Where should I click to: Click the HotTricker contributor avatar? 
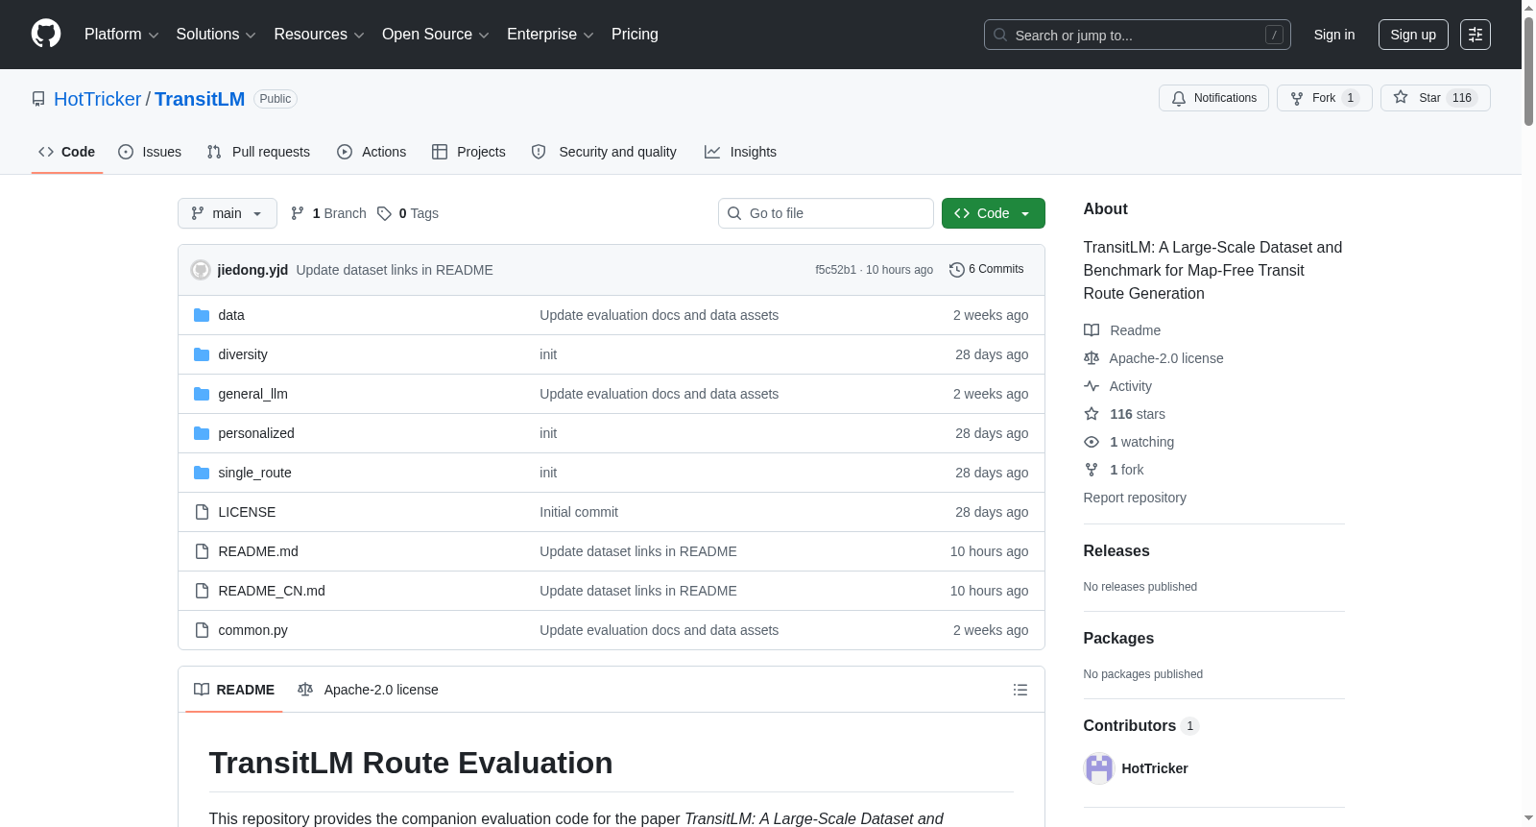tap(1098, 768)
